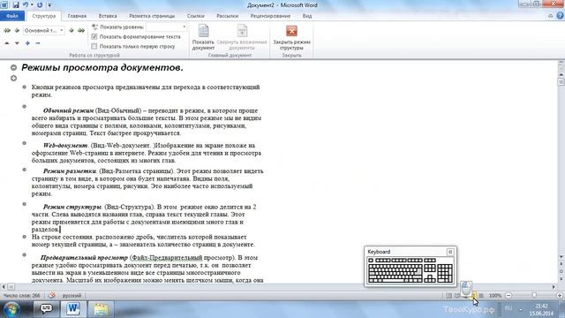This screenshot has width=565, height=318.
Task: Promote outline level single left arrow
Action: coord(17,31)
